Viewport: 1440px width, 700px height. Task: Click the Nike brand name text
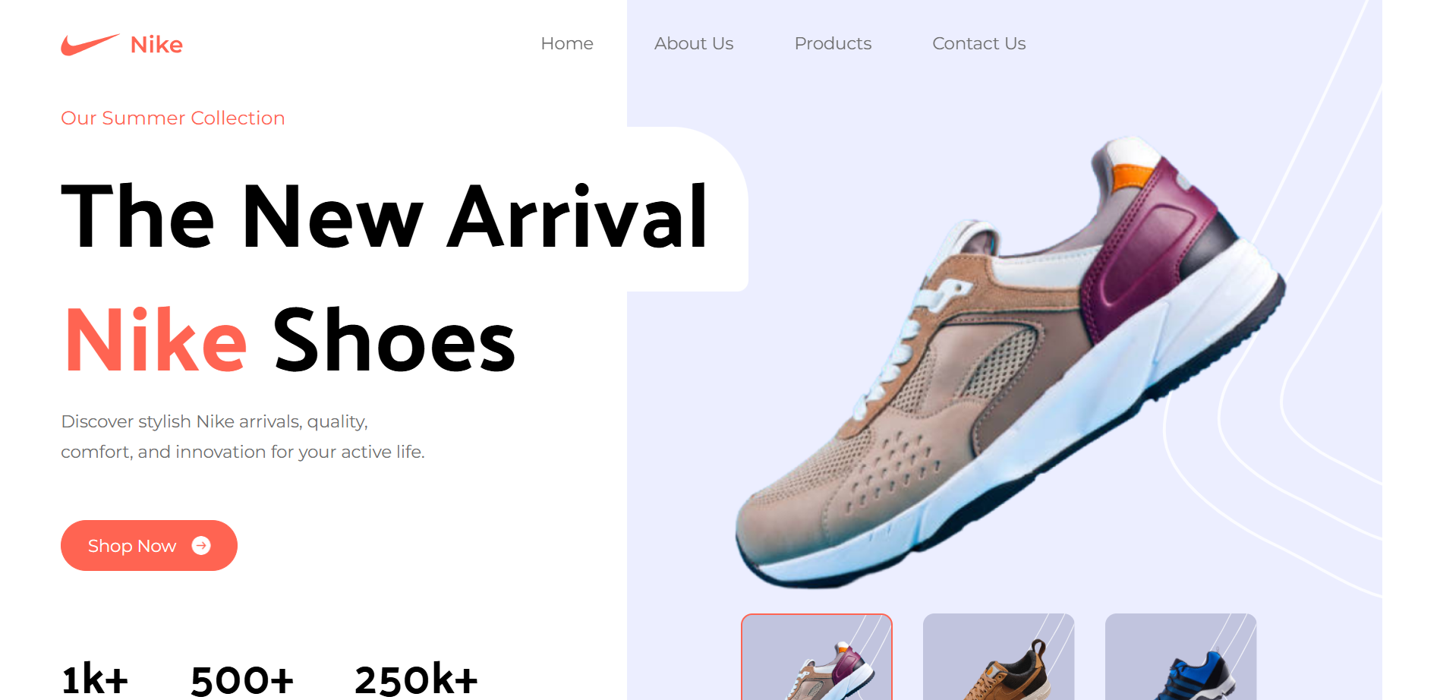[156, 45]
